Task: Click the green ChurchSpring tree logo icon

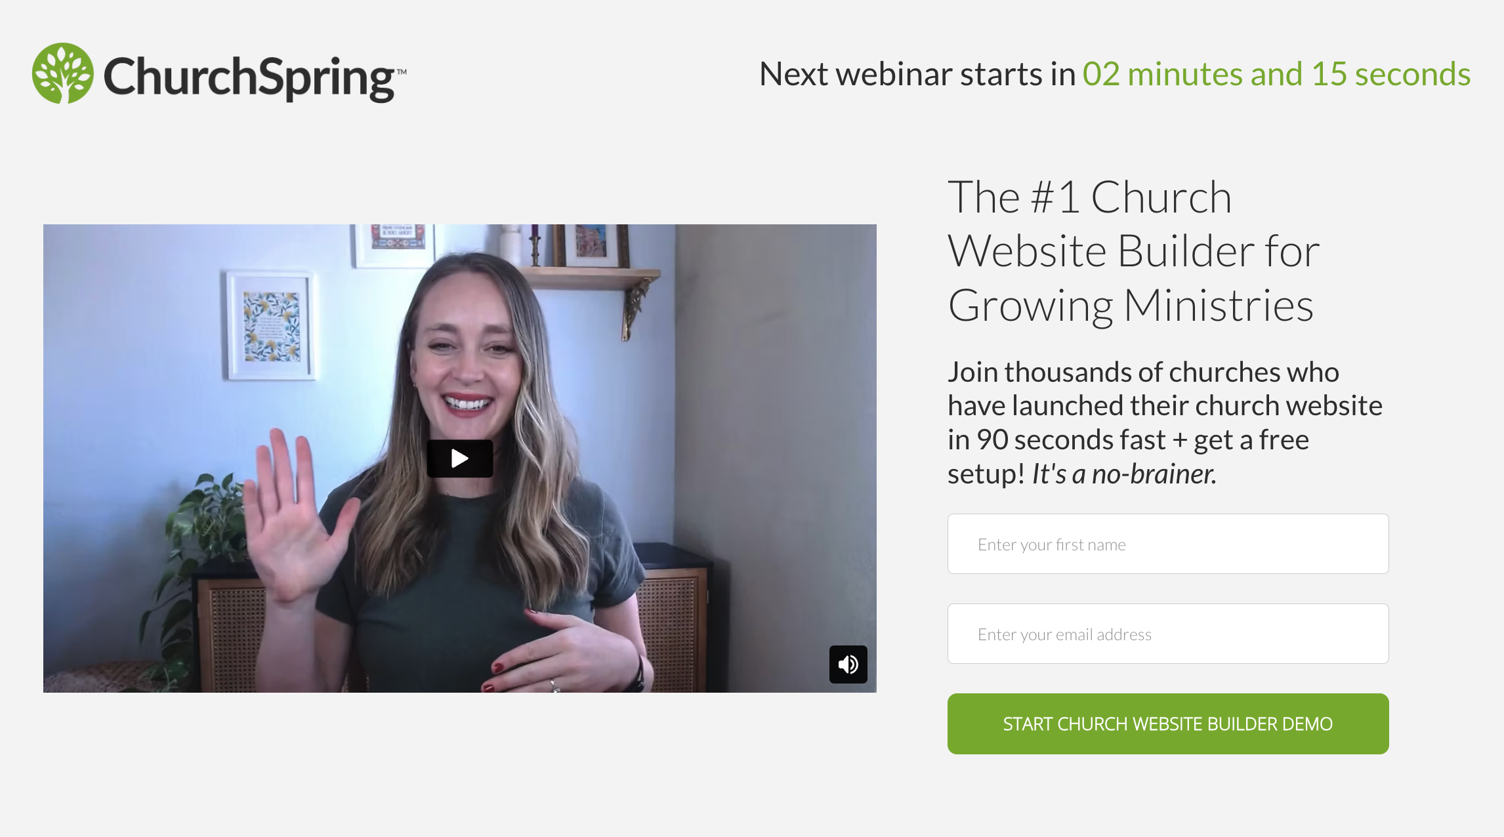Action: 63,73
